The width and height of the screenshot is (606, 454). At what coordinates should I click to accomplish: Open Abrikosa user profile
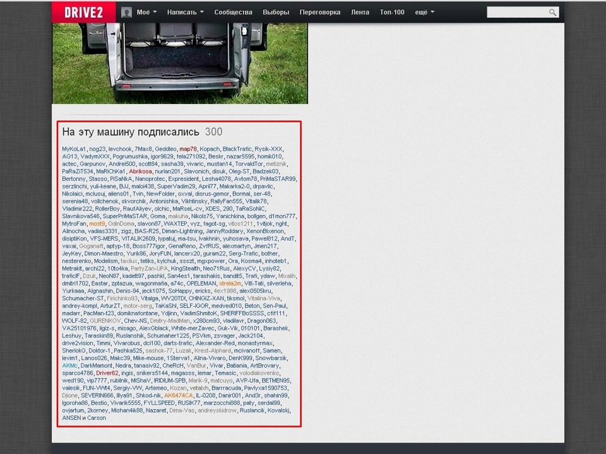point(140,172)
